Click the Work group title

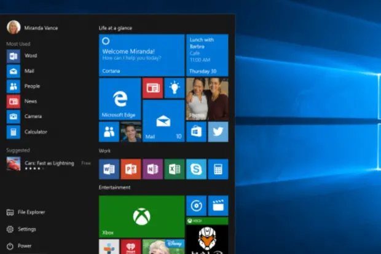click(104, 151)
